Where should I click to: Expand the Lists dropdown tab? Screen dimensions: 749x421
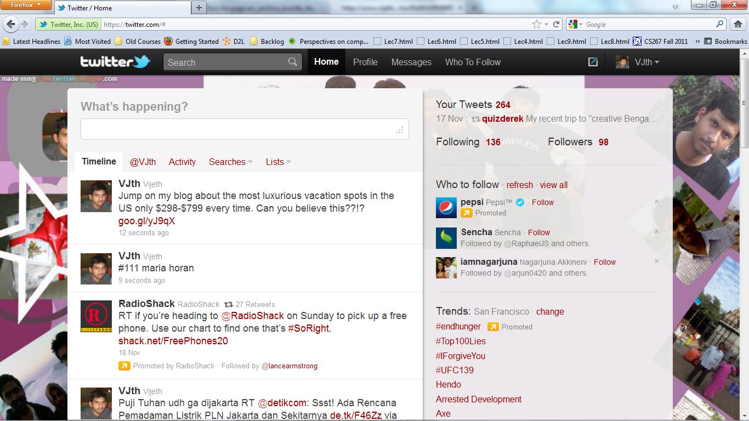(x=279, y=162)
